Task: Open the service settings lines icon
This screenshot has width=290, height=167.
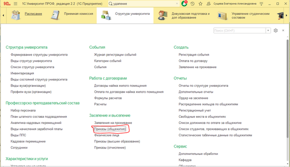Action: tap(261, 4)
